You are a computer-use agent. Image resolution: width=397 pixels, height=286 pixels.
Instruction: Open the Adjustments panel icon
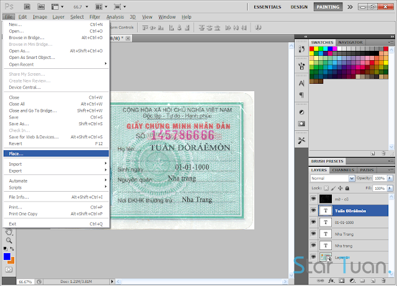(301, 112)
